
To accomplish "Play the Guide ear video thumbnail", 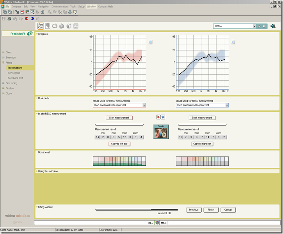I will tap(161, 132).
